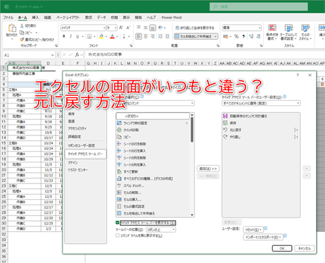
Task: Select シートの行を削除 command in list
Action: pos(152,144)
